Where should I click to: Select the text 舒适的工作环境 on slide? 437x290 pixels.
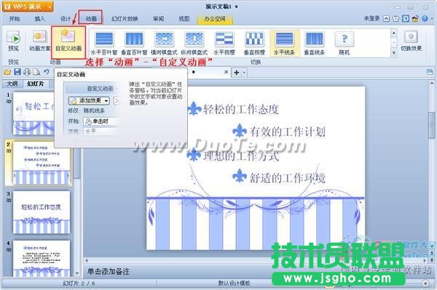(x=288, y=178)
